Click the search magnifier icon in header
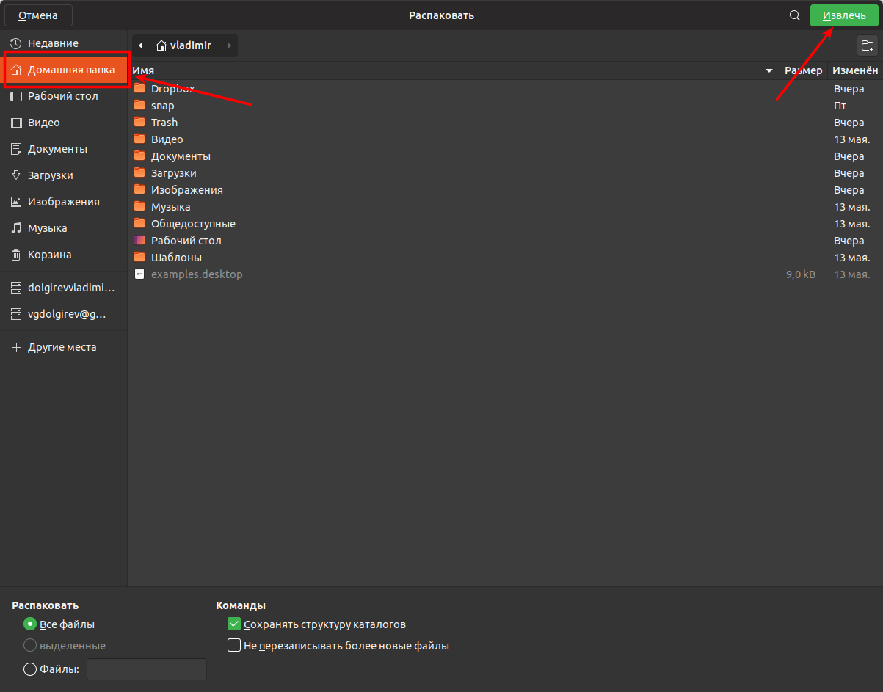The height and width of the screenshot is (692, 883). 794,15
